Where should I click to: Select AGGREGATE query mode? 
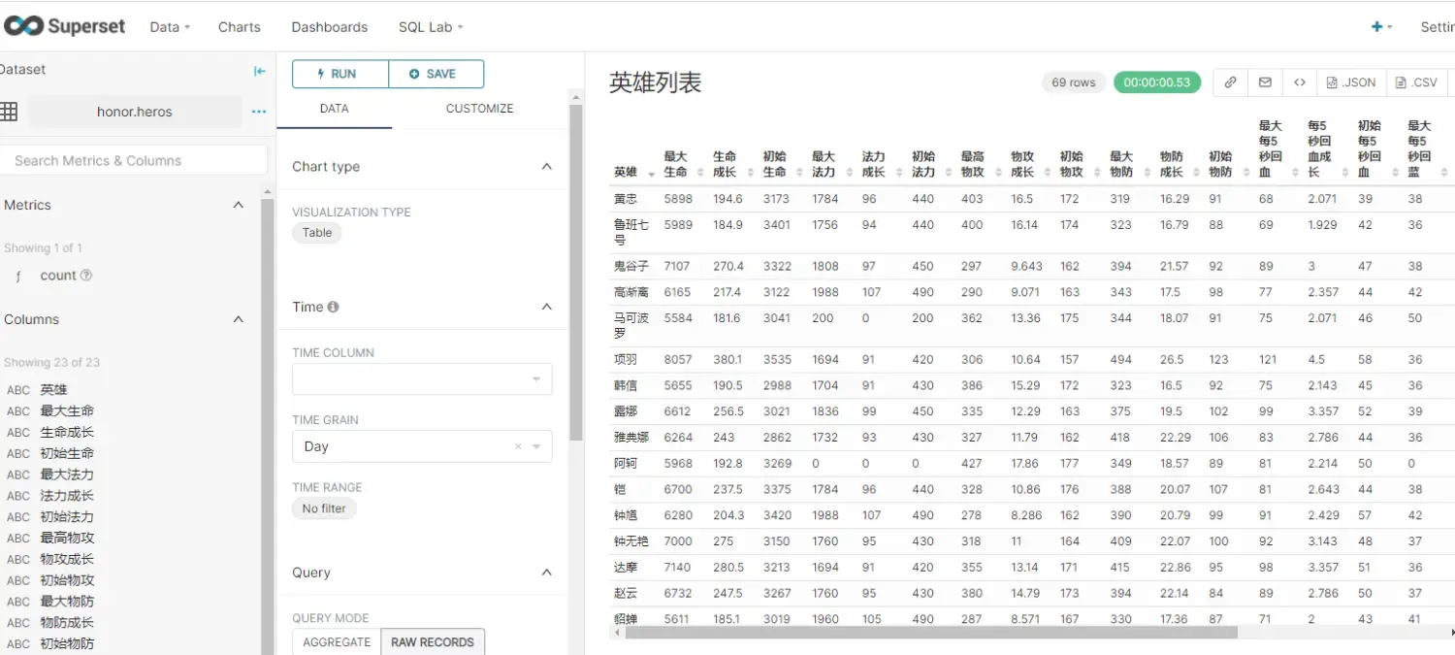click(338, 641)
